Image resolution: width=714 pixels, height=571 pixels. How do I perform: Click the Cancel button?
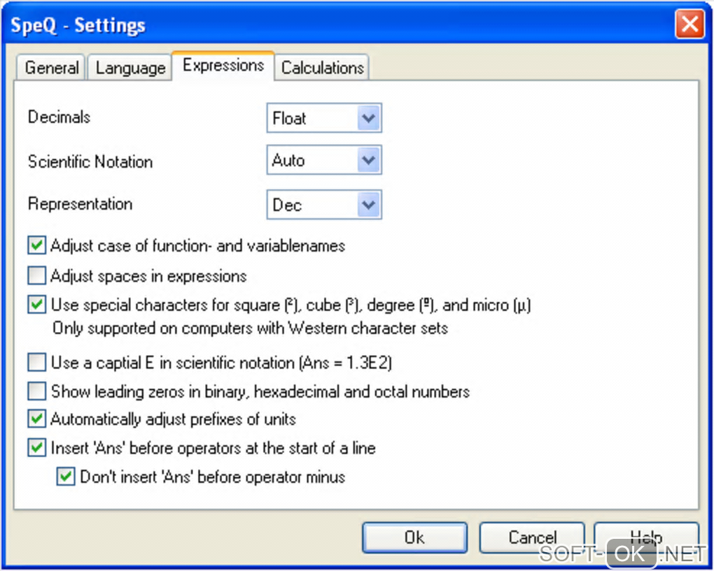[x=532, y=537]
